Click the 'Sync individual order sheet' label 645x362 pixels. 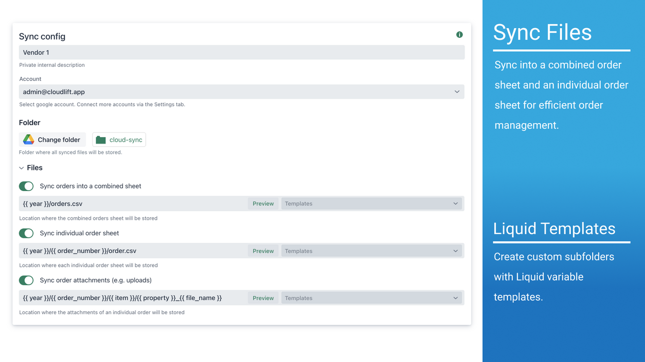80,233
